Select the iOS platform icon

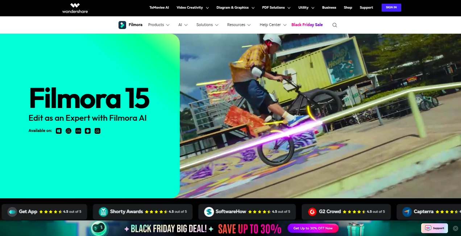tap(78, 131)
